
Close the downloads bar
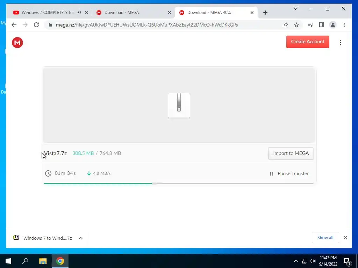[x=345, y=238]
